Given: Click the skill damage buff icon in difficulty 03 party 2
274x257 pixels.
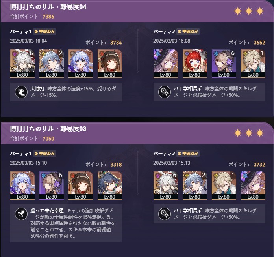Looking at the screenshot, I should [x=165, y=214].
